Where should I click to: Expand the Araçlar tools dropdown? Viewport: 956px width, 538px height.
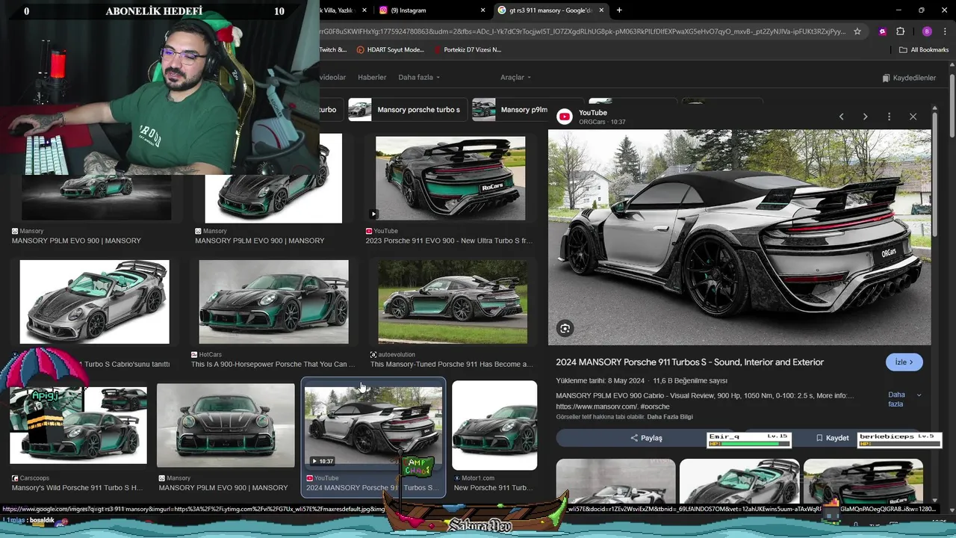[515, 78]
